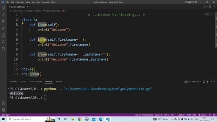Image resolution: width=217 pixels, height=122 pixels.
Task: Start Go Live server
Action: tap(202, 115)
